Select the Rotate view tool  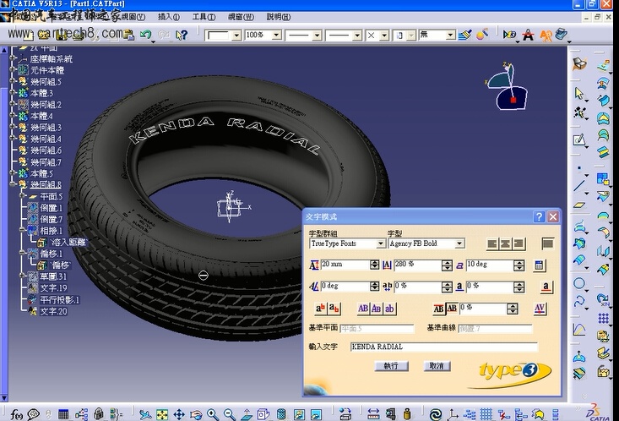196,414
